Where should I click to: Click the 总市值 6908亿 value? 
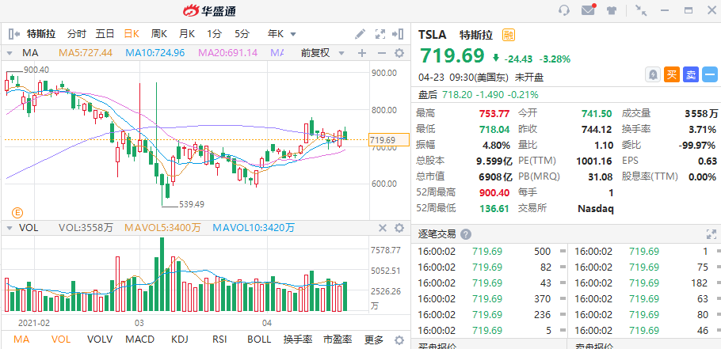pos(494,176)
